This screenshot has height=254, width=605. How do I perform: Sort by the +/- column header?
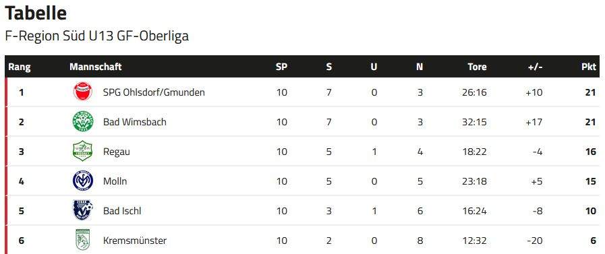pos(535,67)
